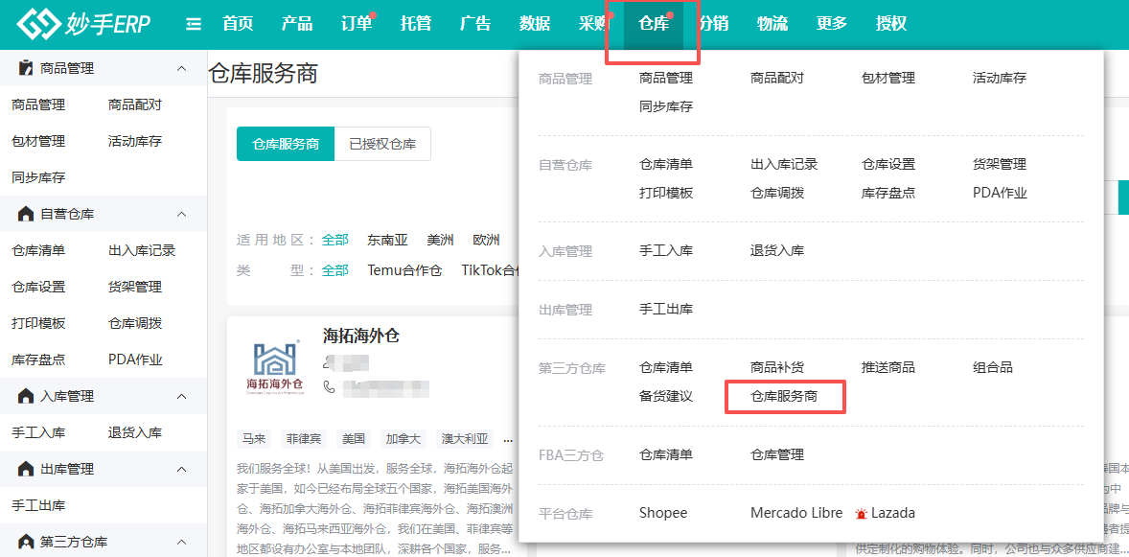
Task: Open PDA作业 in the dropdown menu
Action: tap(1000, 193)
